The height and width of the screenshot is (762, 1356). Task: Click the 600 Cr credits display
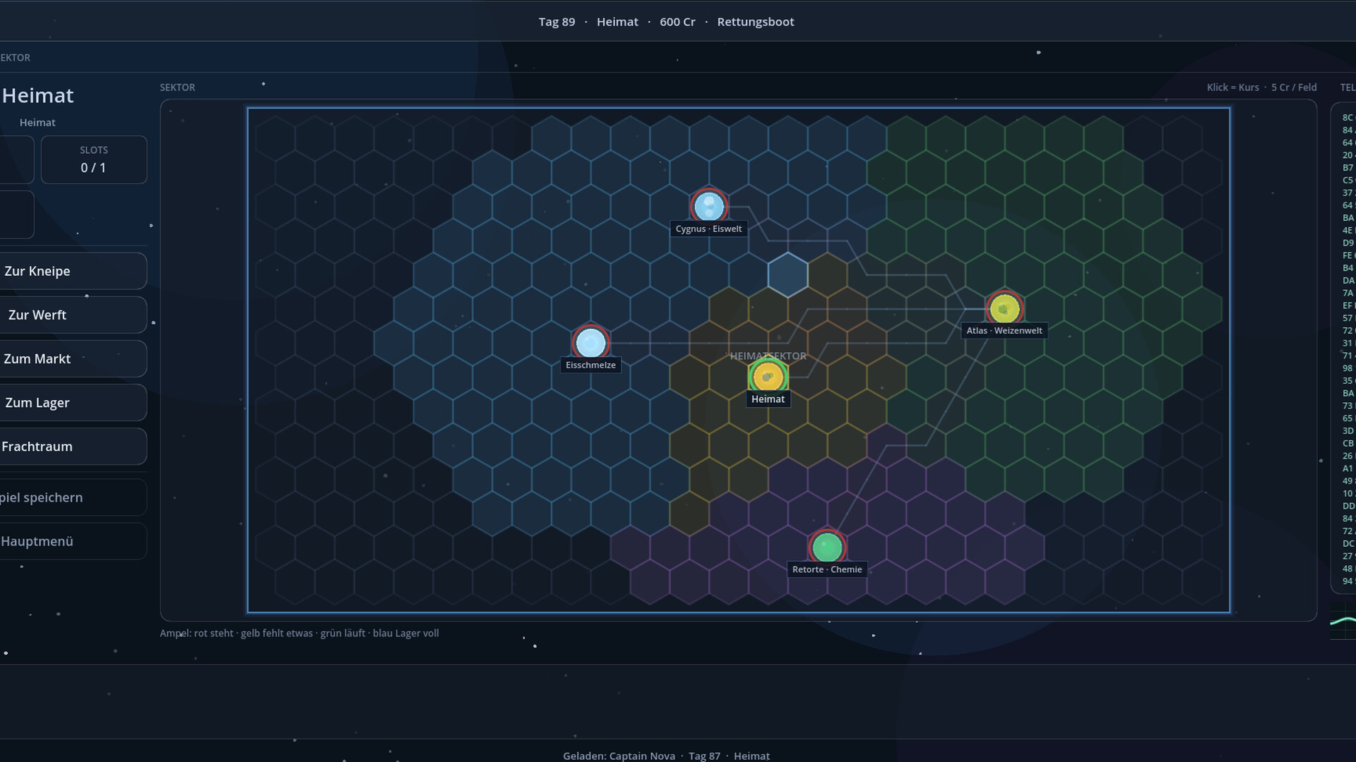click(x=677, y=22)
